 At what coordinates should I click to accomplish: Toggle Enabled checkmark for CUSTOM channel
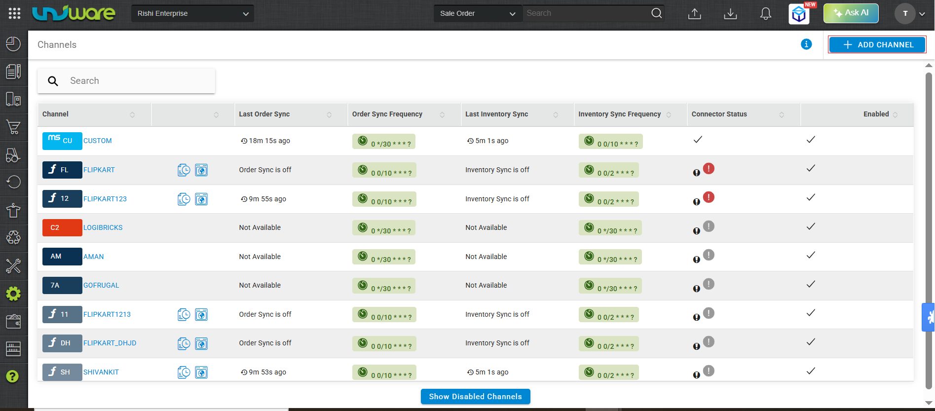(811, 140)
